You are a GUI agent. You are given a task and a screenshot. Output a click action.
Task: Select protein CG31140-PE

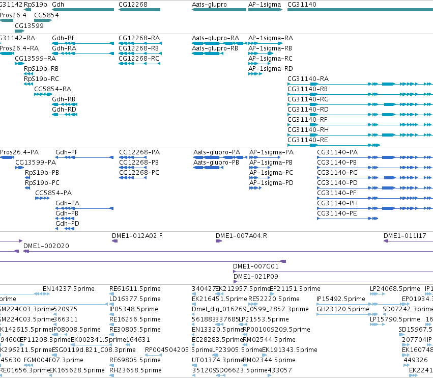337,213
